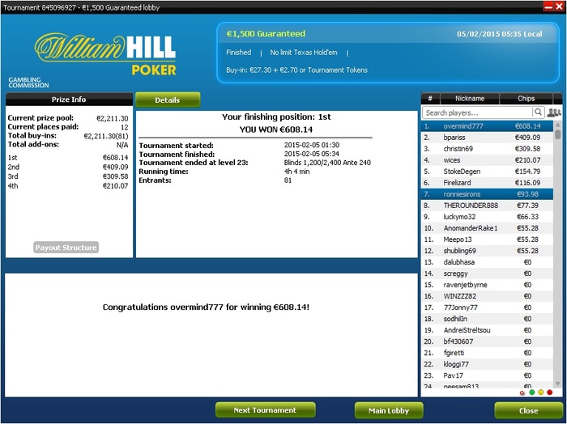This screenshot has width=567, height=424.
Task: Select player row shubling69
Action: [x=487, y=251]
